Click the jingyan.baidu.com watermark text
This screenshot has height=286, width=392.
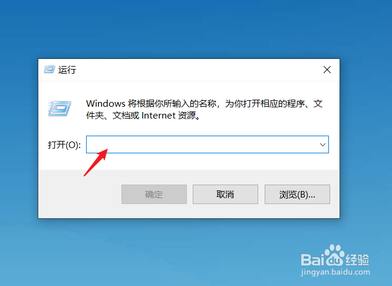coord(335,272)
